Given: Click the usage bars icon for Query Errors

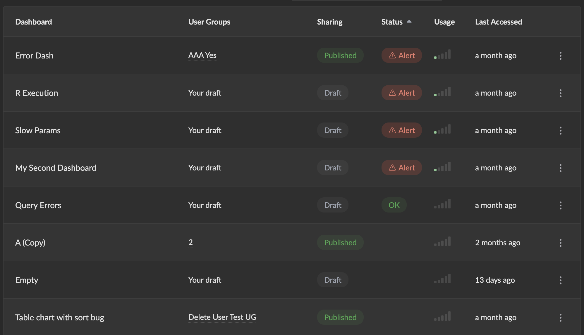Looking at the screenshot, I should [442, 204].
